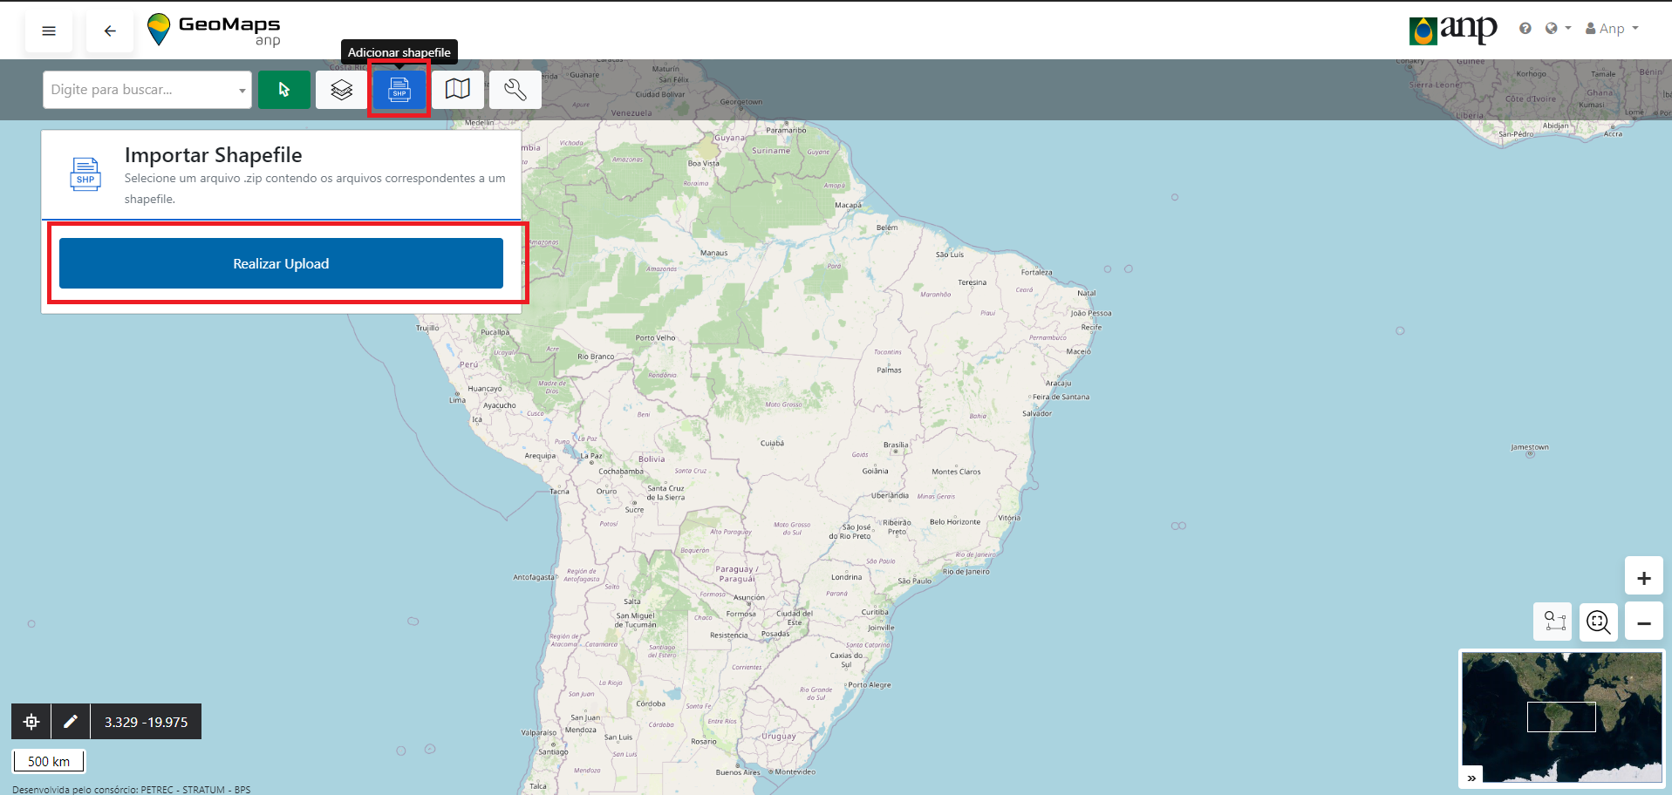Click Jamestown label in the ocean
Viewport: 1672px width, 795px height.
(1530, 447)
